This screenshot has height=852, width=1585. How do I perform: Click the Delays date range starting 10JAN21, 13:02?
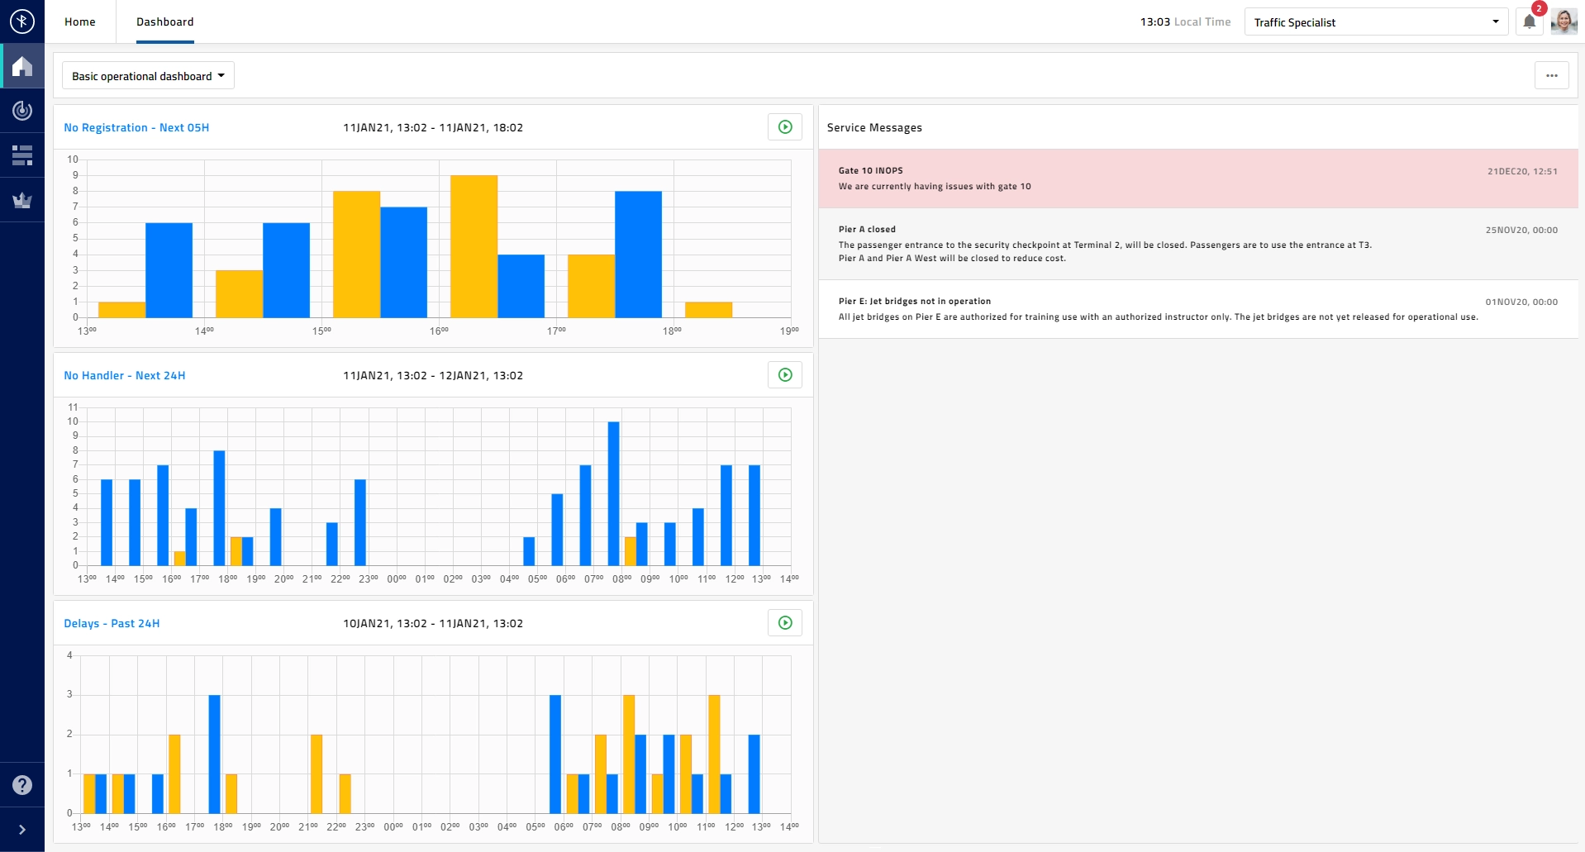point(433,623)
